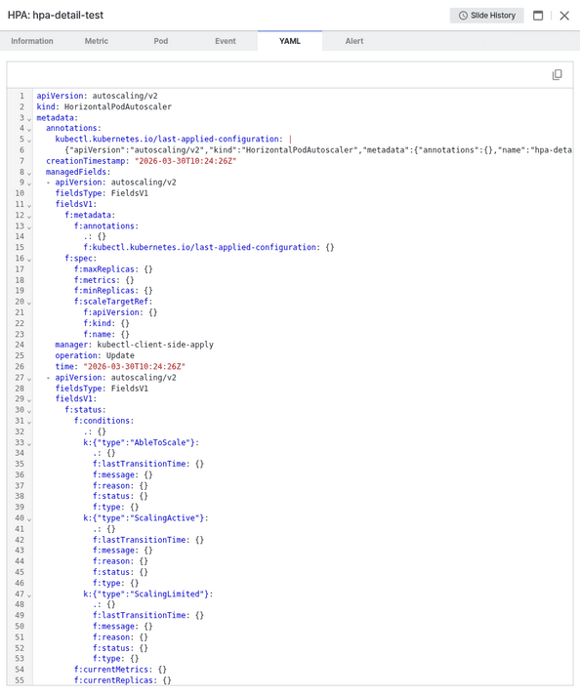Image resolution: width=580 pixels, height=696 pixels.
Task: Fold the AbleToScale condition at line 33
Action: (29, 444)
